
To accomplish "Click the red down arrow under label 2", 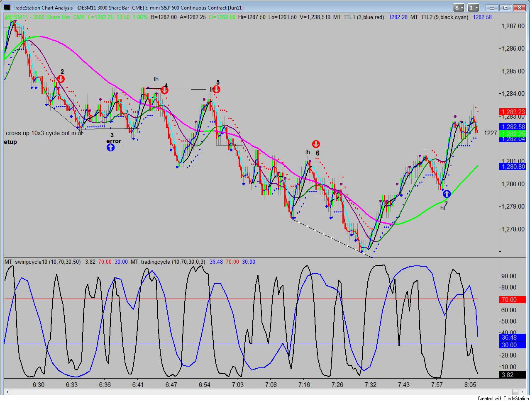I will coord(61,79).
